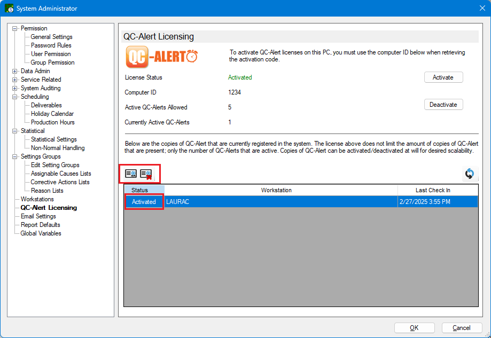Collapse the Statistical tree node
This screenshot has width=491, height=338.
click(14, 131)
